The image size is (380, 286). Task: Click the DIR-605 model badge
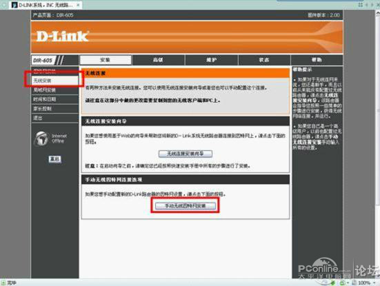(x=43, y=60)
